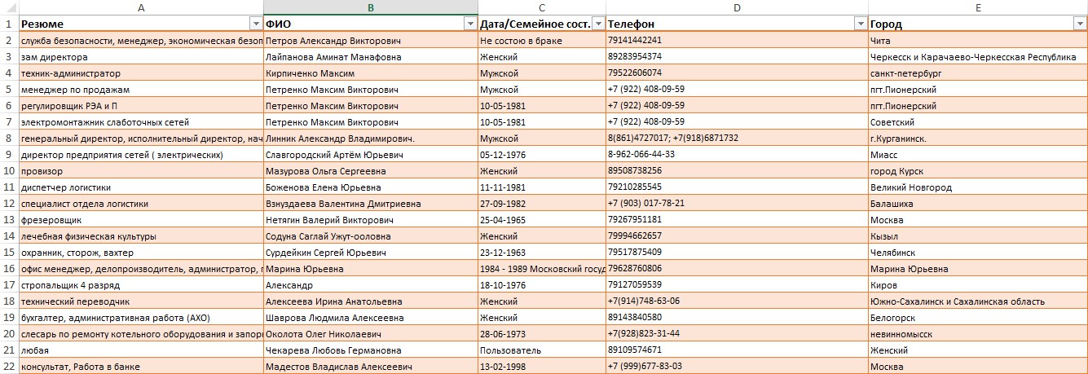
Task: Select cell with Лайпанова Аминат Манафовна
Action: (x=371, y=56)
